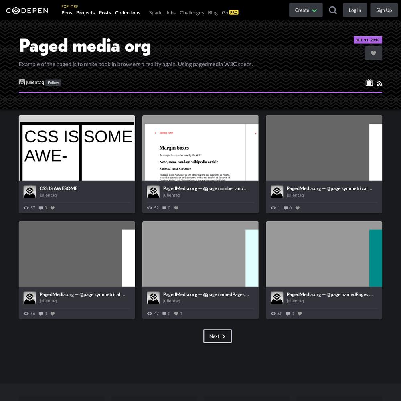401x401 pixels.
Task: Click avatar on the 1-view symmetrical card
Action: coord(277,192)
